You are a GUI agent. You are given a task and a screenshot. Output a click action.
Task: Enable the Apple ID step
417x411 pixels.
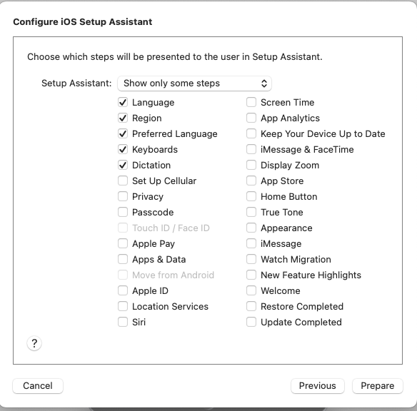(x=123, y=290)
